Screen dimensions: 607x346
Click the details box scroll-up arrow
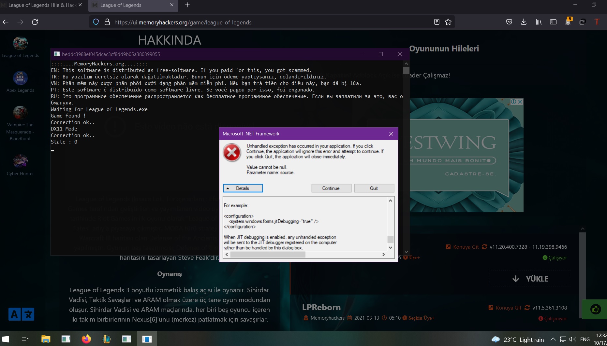point(390,201)
